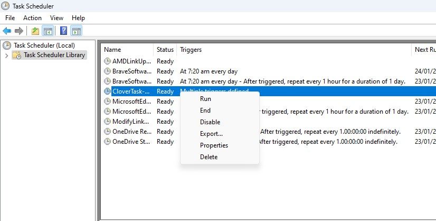Click Ready status of CloverTask row
Viewport: 436px width, 221px height.
[165, 91]
